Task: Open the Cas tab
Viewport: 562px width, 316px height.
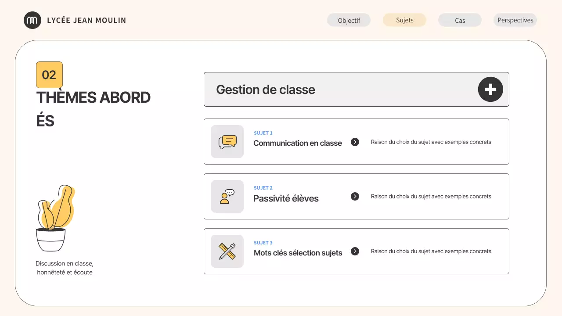Action: point(460,20)
